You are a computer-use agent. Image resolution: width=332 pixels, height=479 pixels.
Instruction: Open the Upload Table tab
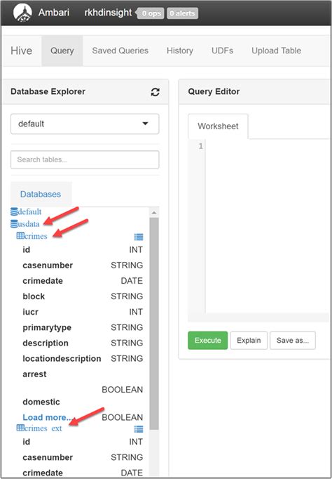pyautogui.click(x=276, y=51)
